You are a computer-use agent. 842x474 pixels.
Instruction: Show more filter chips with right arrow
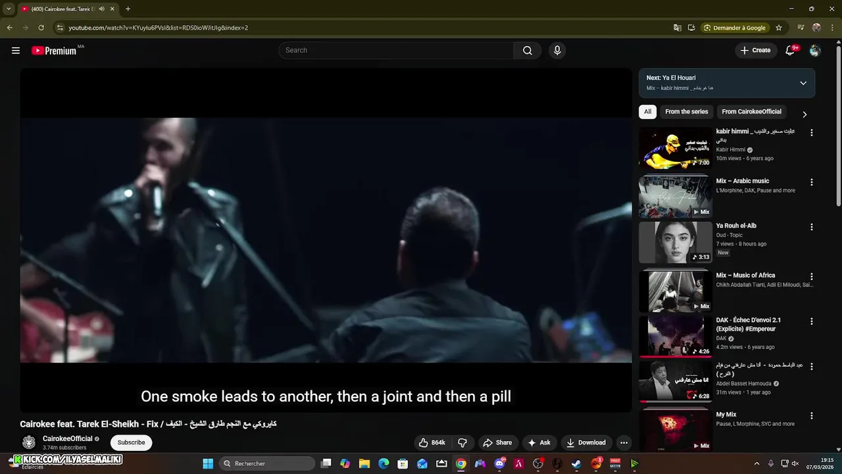pyautogui.click(x=804, y=115)
